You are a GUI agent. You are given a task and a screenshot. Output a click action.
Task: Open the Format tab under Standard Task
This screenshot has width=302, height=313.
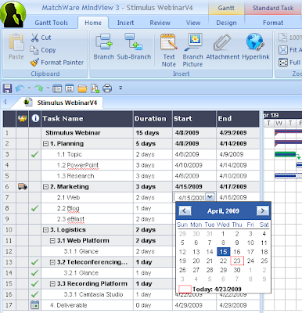pyautogui.click(x=273, y=23)
